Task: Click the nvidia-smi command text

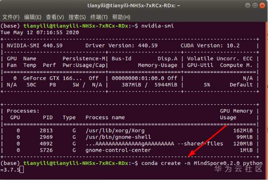Action: pos(158,26)
